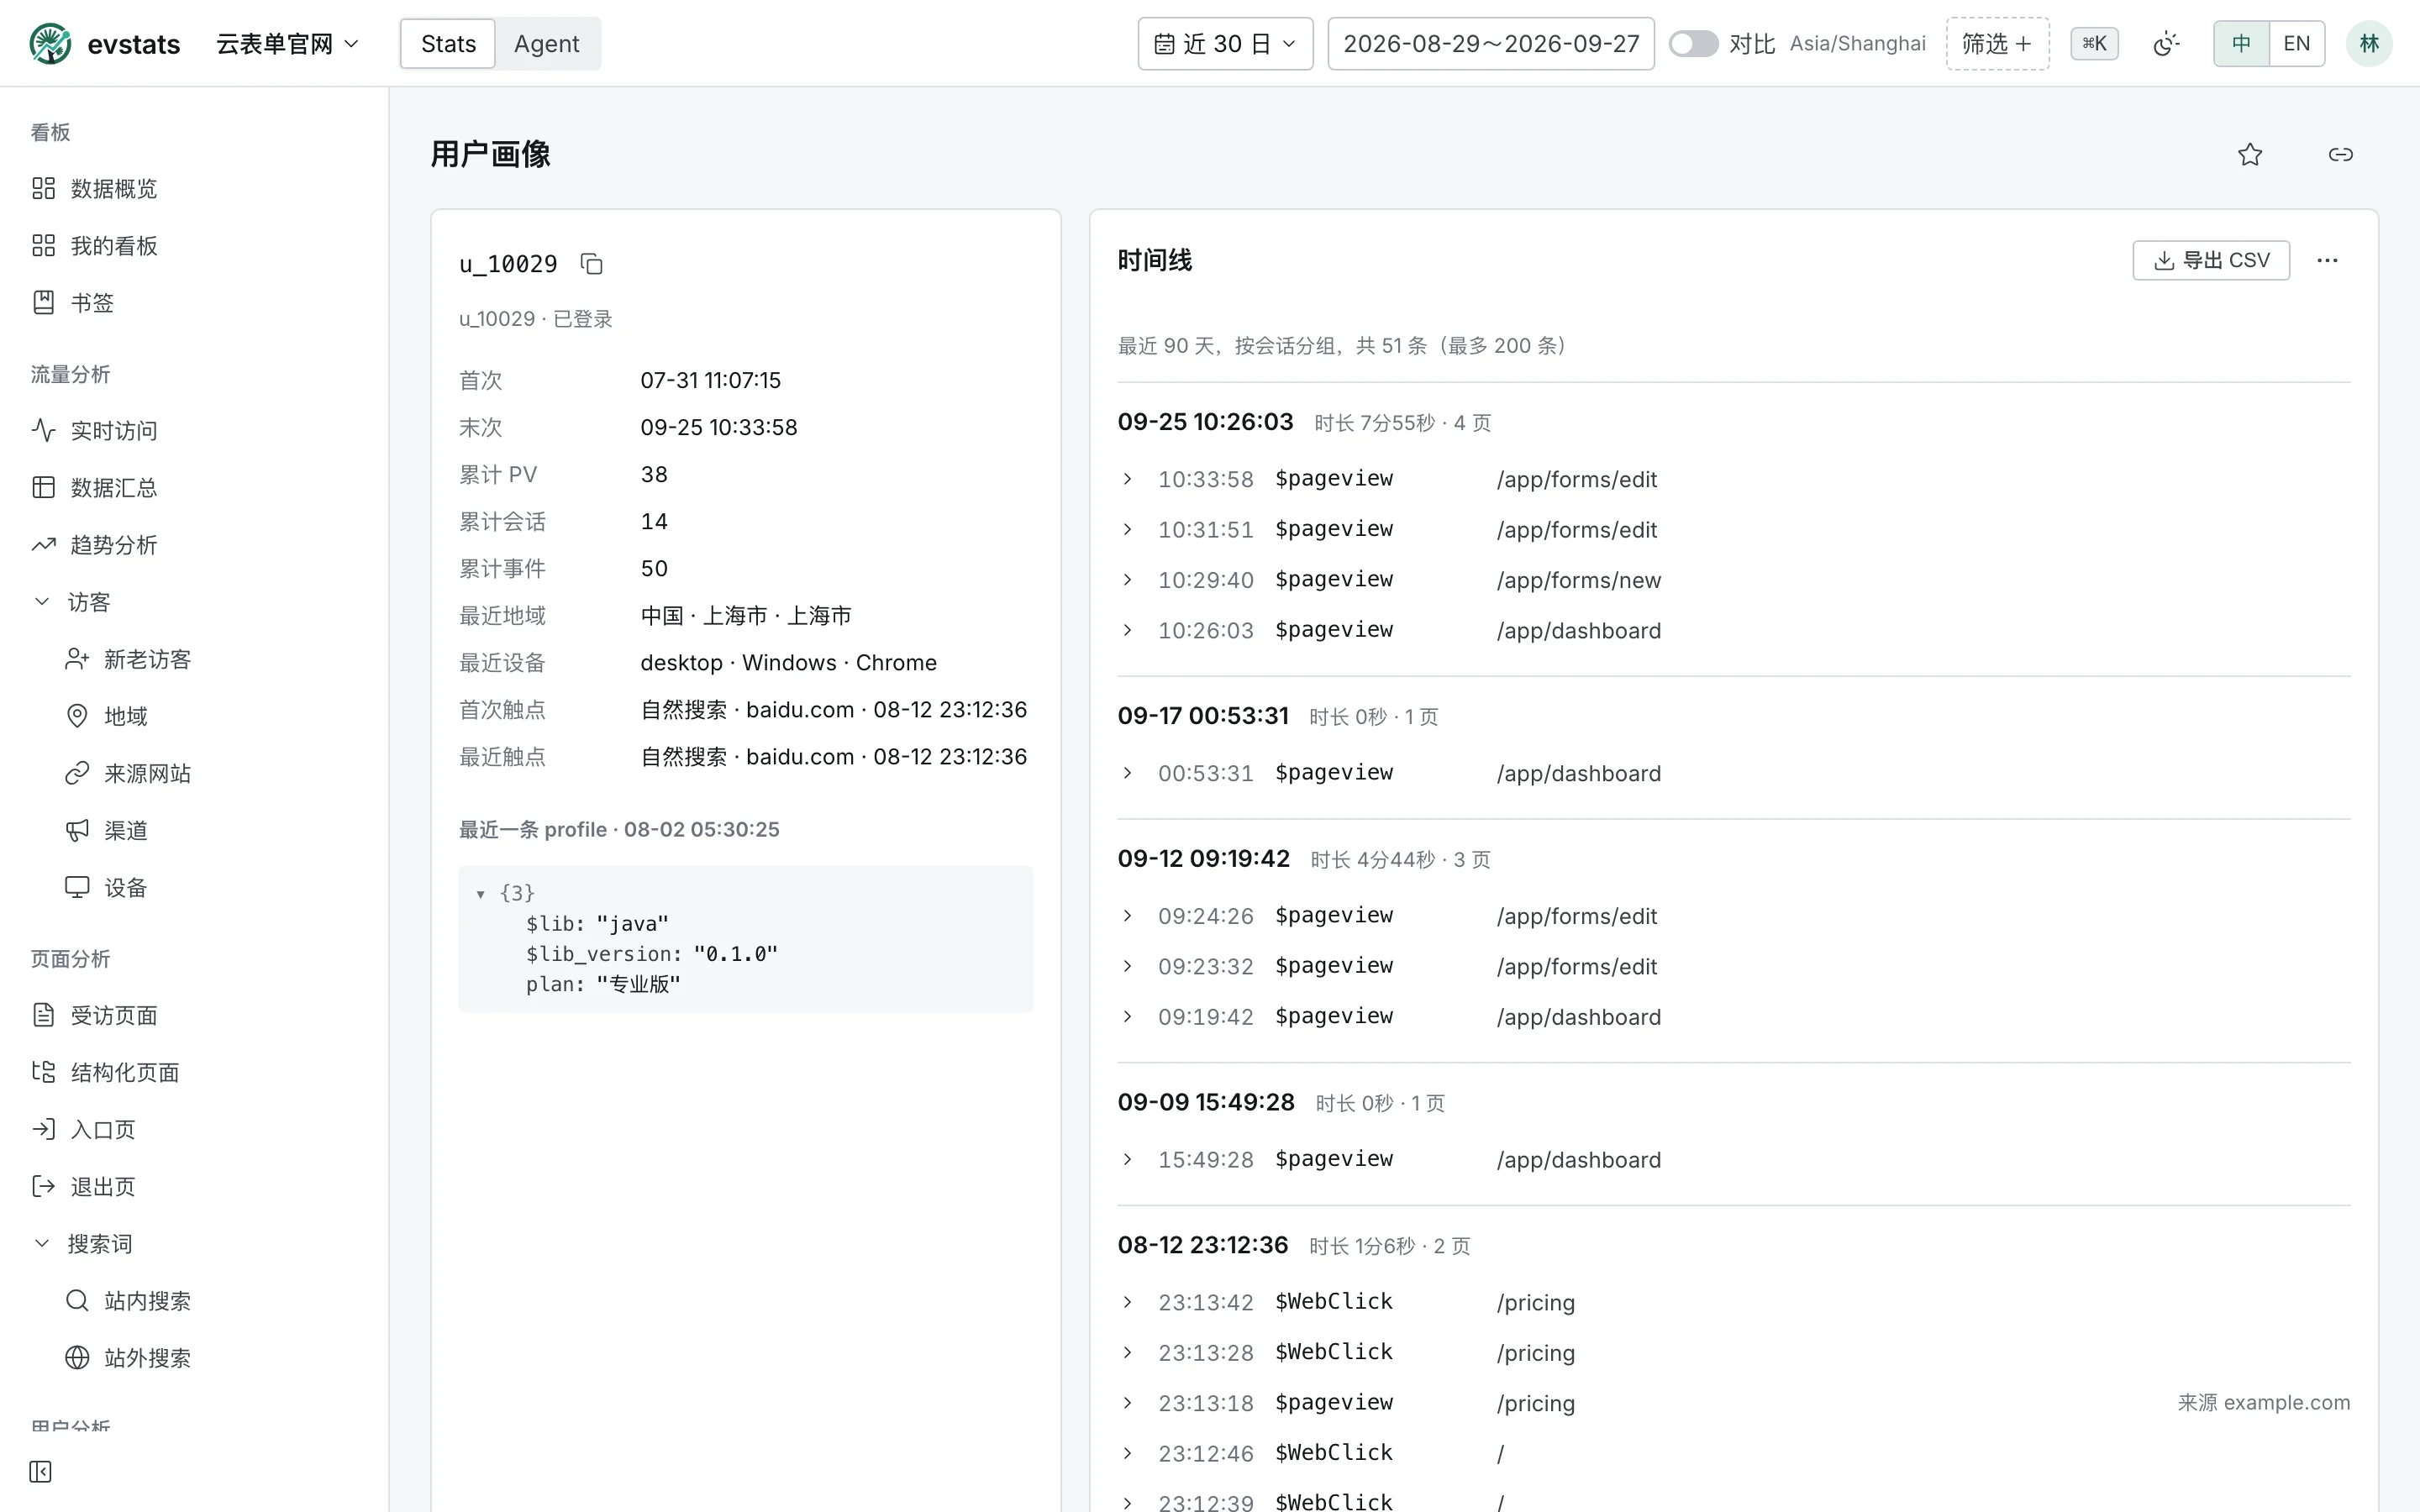Image resolution: width=2420 pixels, height=1512 pixels.
Task: Switch language to 中
Action: [x=2241, y=44]
